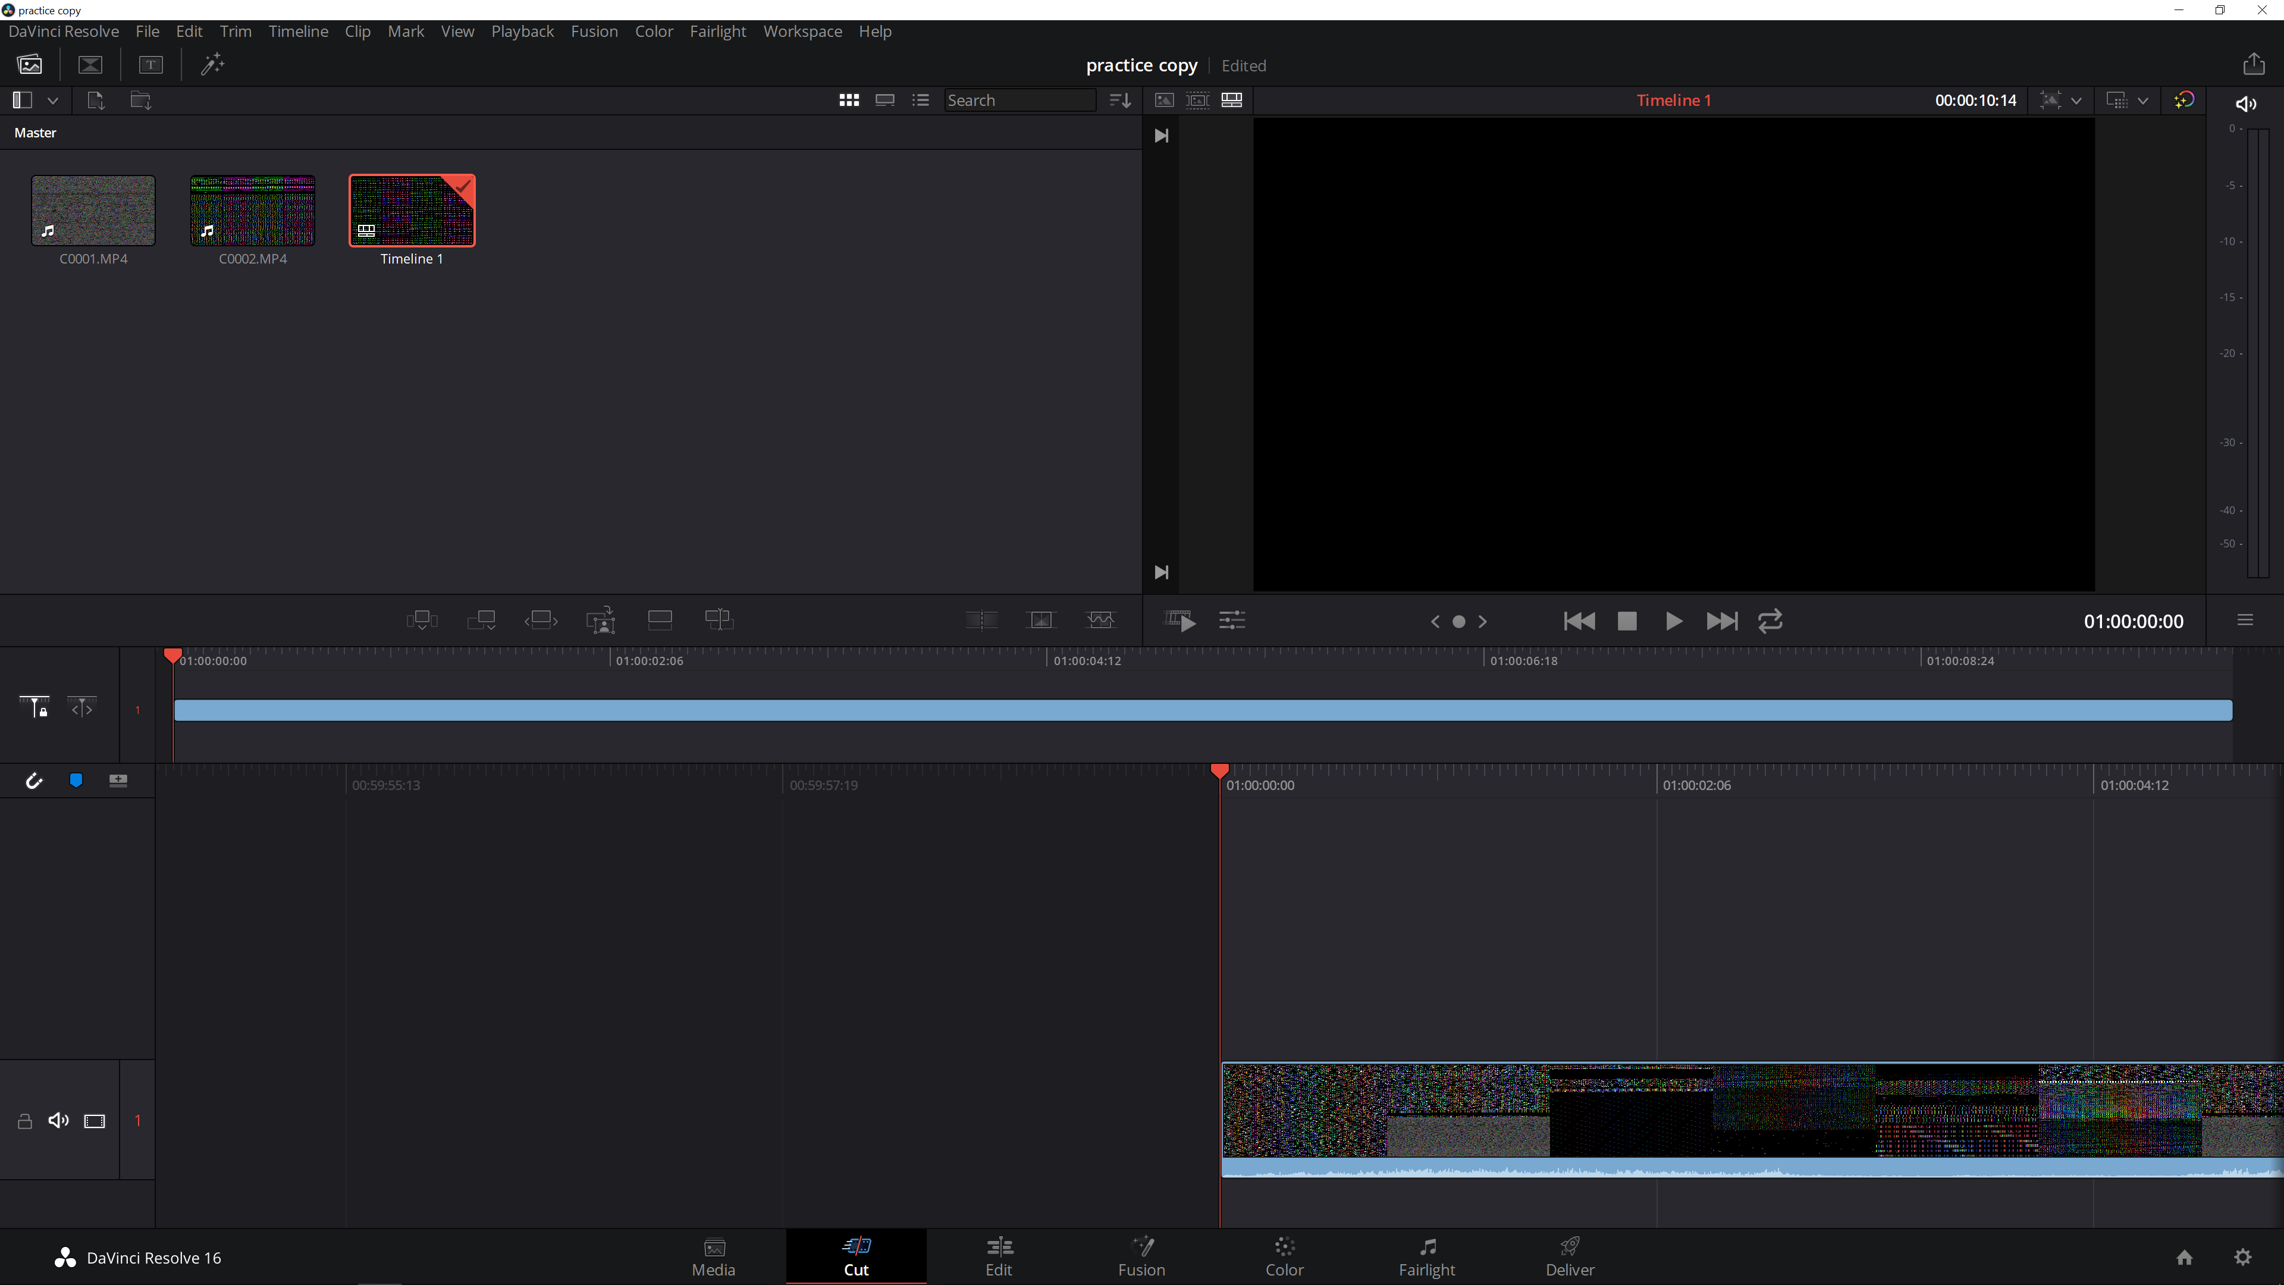
Task: Open the Media Pool panel icon
Action: tap(29, 65)
